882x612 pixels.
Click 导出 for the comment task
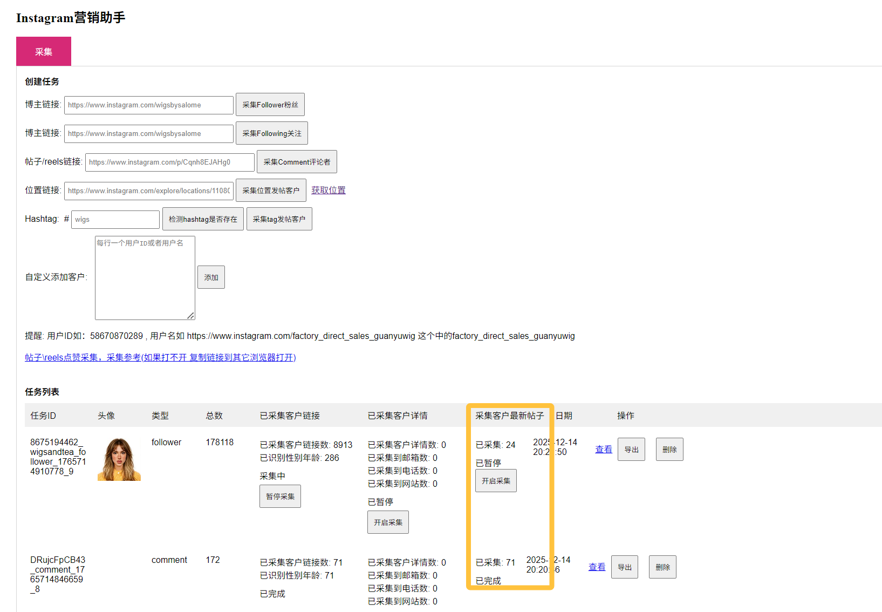point(624,567)
